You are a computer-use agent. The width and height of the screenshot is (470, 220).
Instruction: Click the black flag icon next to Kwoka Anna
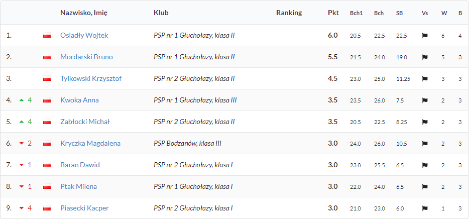[x=425, y=100]
